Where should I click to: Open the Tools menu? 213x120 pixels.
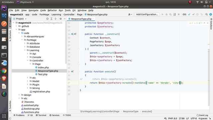point(68,10)
